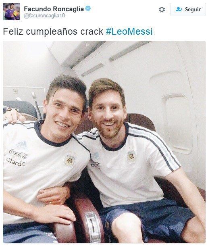This screenshot has height=246, width=208.
Task: Click the AFA crest on left man's shirt
Action: pos(70,161)
